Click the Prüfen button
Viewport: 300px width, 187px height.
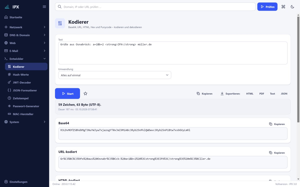(x=267, y=7)
